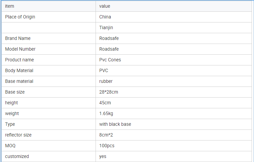
Task: Select the '8cm*2' reflector size value
Action: pyautogui.click(x=106, y=135)
